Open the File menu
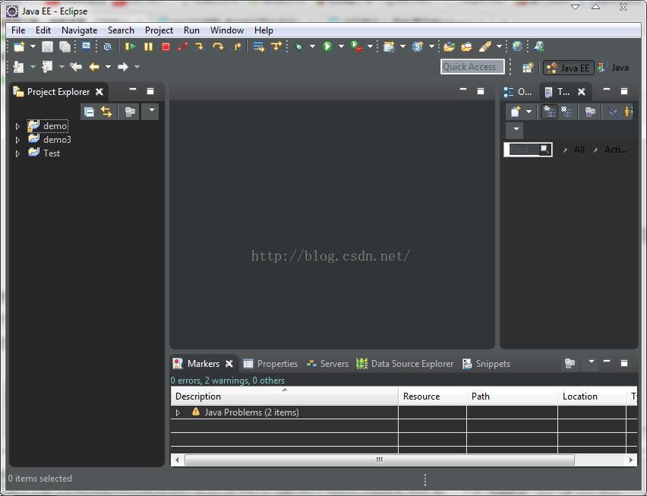The height and width of the screenshot is (496, 647). pos(18,30)
